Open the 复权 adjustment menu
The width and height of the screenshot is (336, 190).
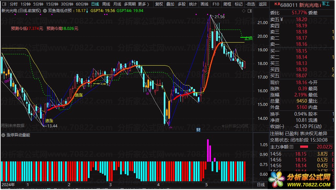point(159,4)
